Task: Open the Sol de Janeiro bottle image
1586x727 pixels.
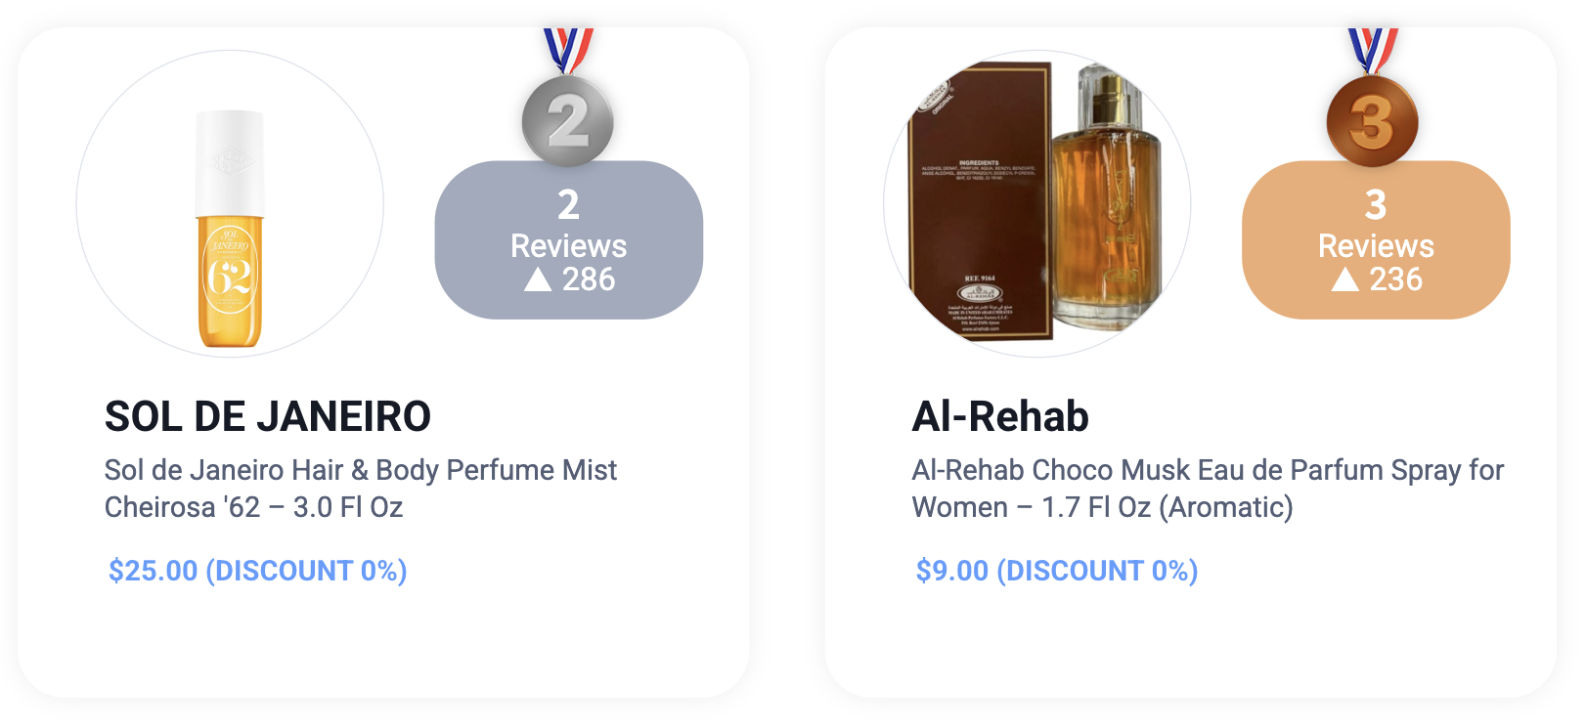Action: point(230,203)
